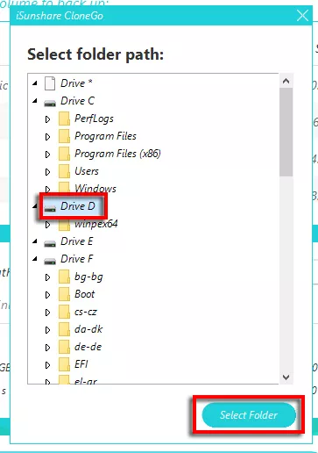Expand the EFI folder arrow

47,365
